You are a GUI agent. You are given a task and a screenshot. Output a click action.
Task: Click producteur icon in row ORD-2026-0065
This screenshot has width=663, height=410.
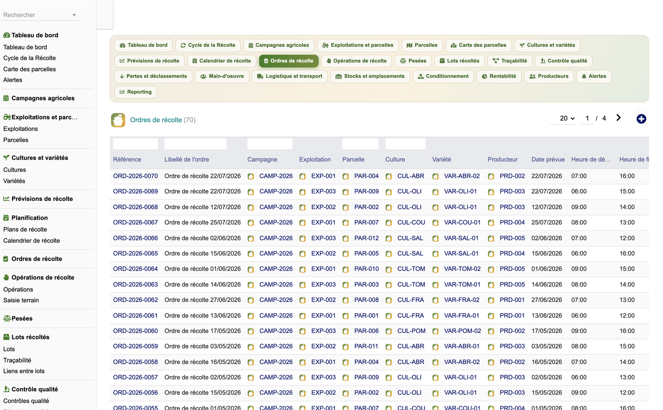pyautogui.click(x=491, y=254)
